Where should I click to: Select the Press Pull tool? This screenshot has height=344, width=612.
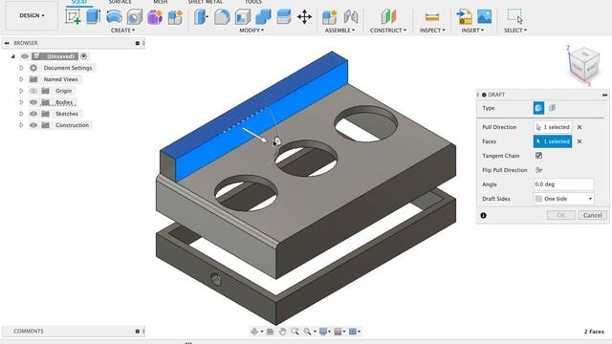pyautogui.click(x=201, y=17)
